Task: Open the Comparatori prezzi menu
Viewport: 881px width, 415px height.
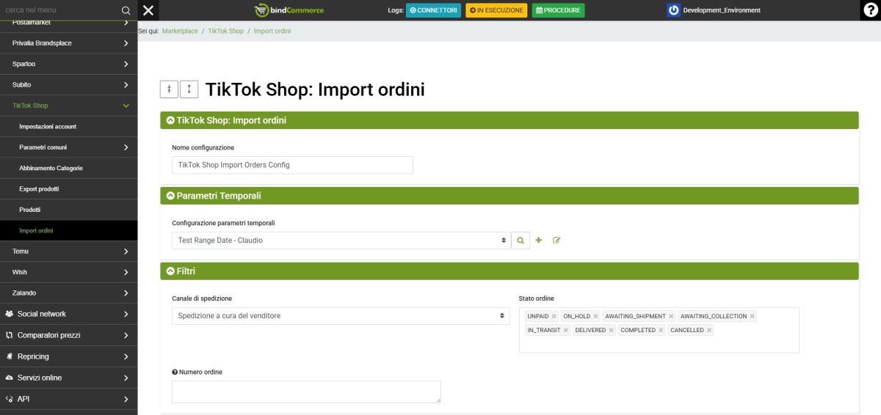Action: (68, 335)
